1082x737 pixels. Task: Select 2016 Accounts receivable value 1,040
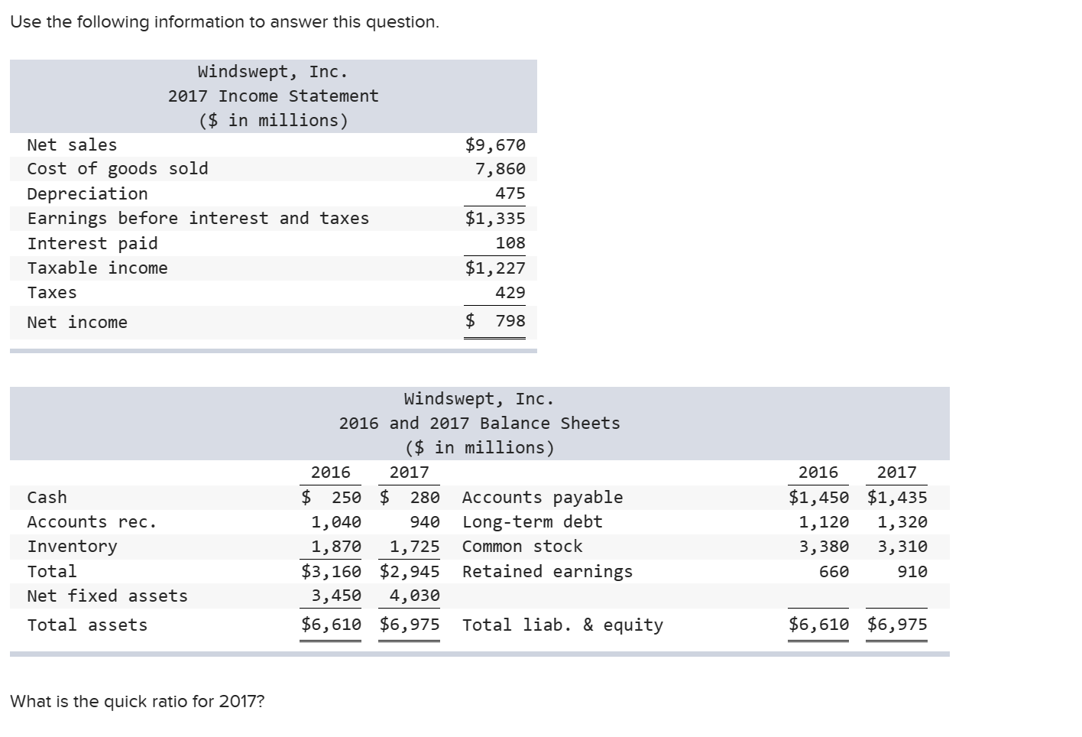(x=336, y=522)
